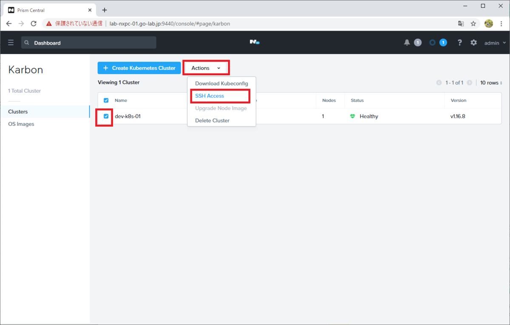The height and width of the screenshot is (325, 510).
Task: Sort by the Version column header
Action: click(459, 100)
